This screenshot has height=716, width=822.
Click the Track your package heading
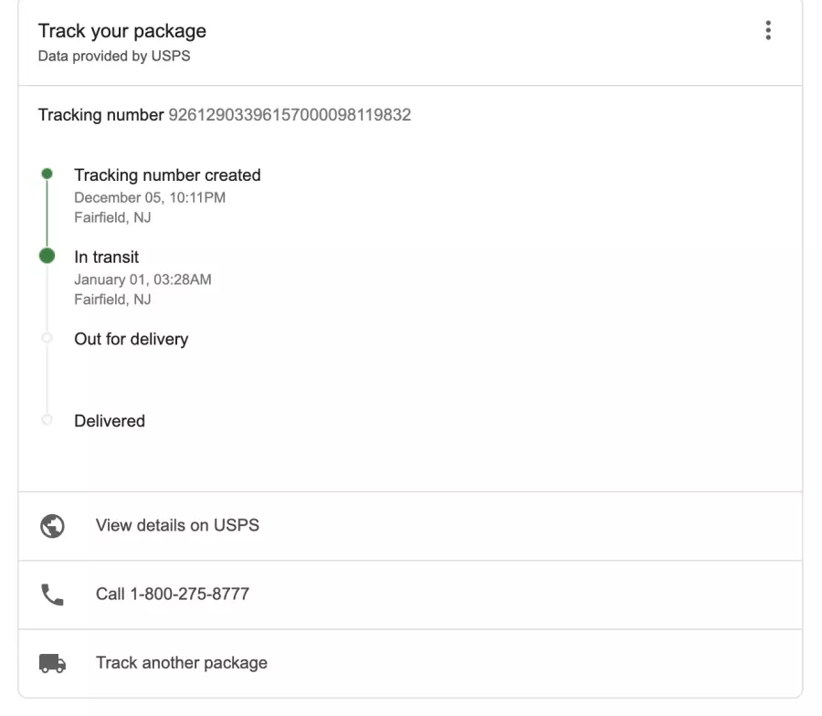pyautogui.click(x=122, y=31)
